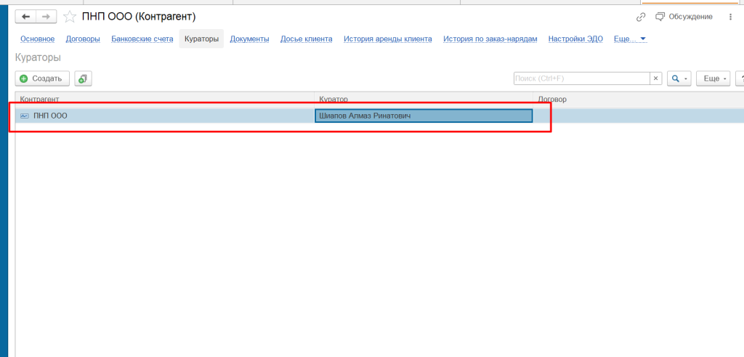The width and height of the screenshot is (744, 357).
Task: Click into the Поиск (Ctrl+F) field
Action: 582,79
